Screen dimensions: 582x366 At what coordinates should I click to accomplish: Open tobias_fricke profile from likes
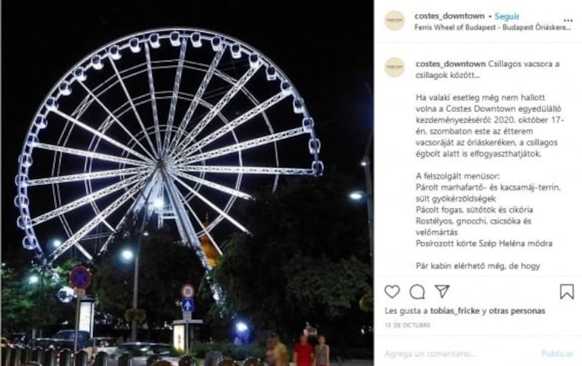(455, 311)
